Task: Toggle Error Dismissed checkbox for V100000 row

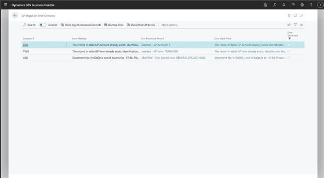Action: (x=289, y=58)
